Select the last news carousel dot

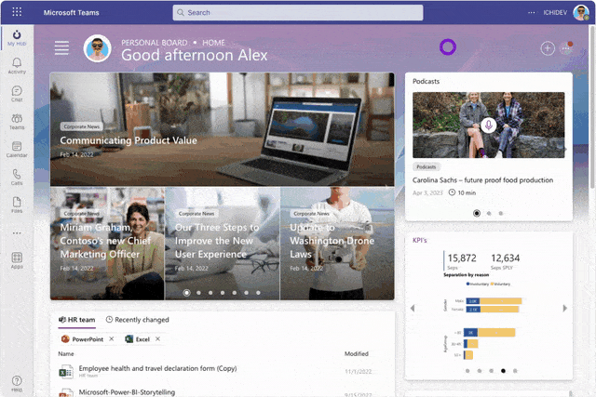258,293
